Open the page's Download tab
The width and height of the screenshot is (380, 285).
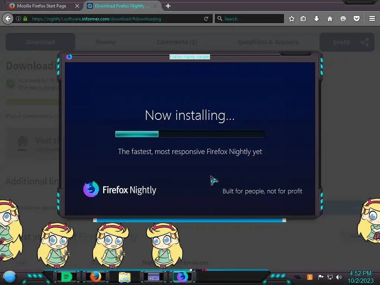coord(40,42)
